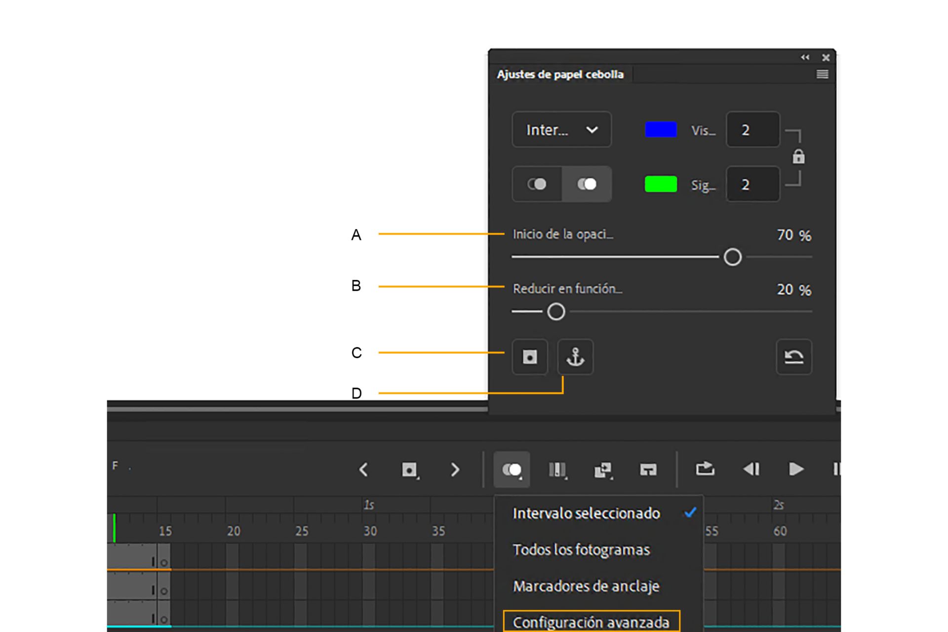The width and height of the screenshot is (948, 632).
Task: Choose Configuración avanzada from the menu
Action: [x=591, y=622]
